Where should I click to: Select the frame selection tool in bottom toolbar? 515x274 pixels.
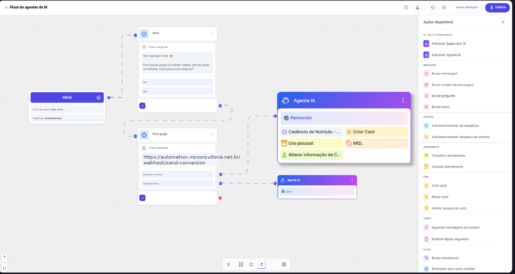pyautogui.click(x=241, y=264)
